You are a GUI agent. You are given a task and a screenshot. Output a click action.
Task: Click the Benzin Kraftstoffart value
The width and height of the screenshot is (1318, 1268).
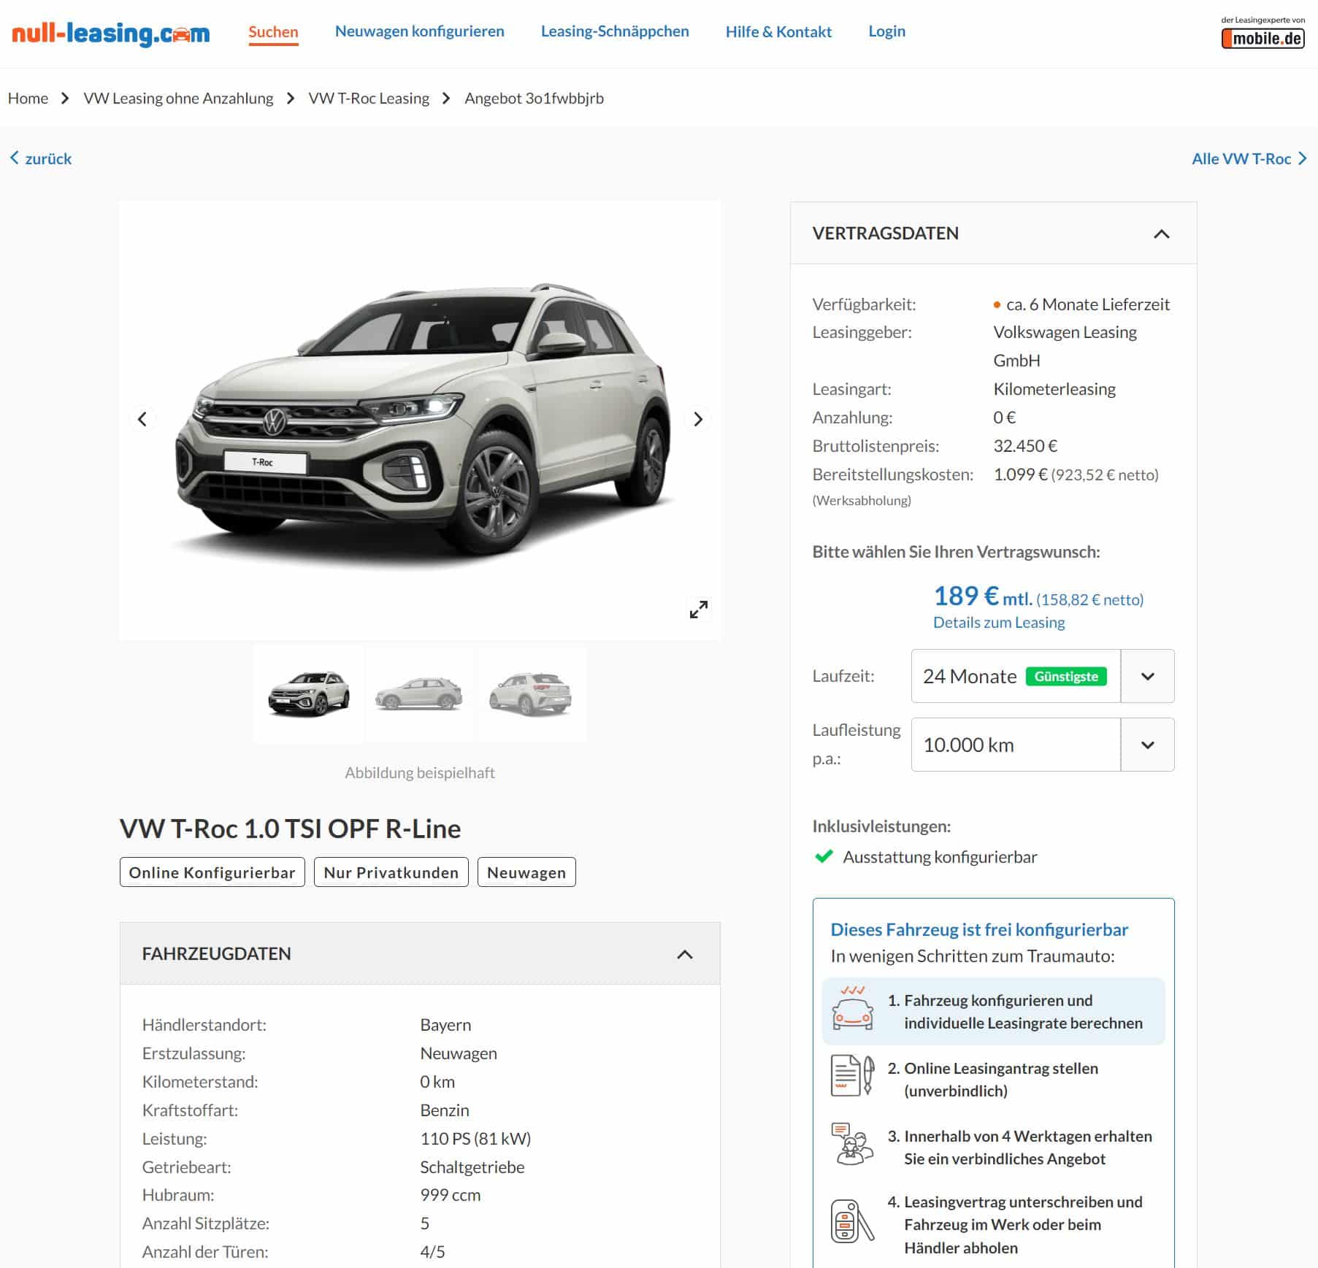[x=444, y=1110]
